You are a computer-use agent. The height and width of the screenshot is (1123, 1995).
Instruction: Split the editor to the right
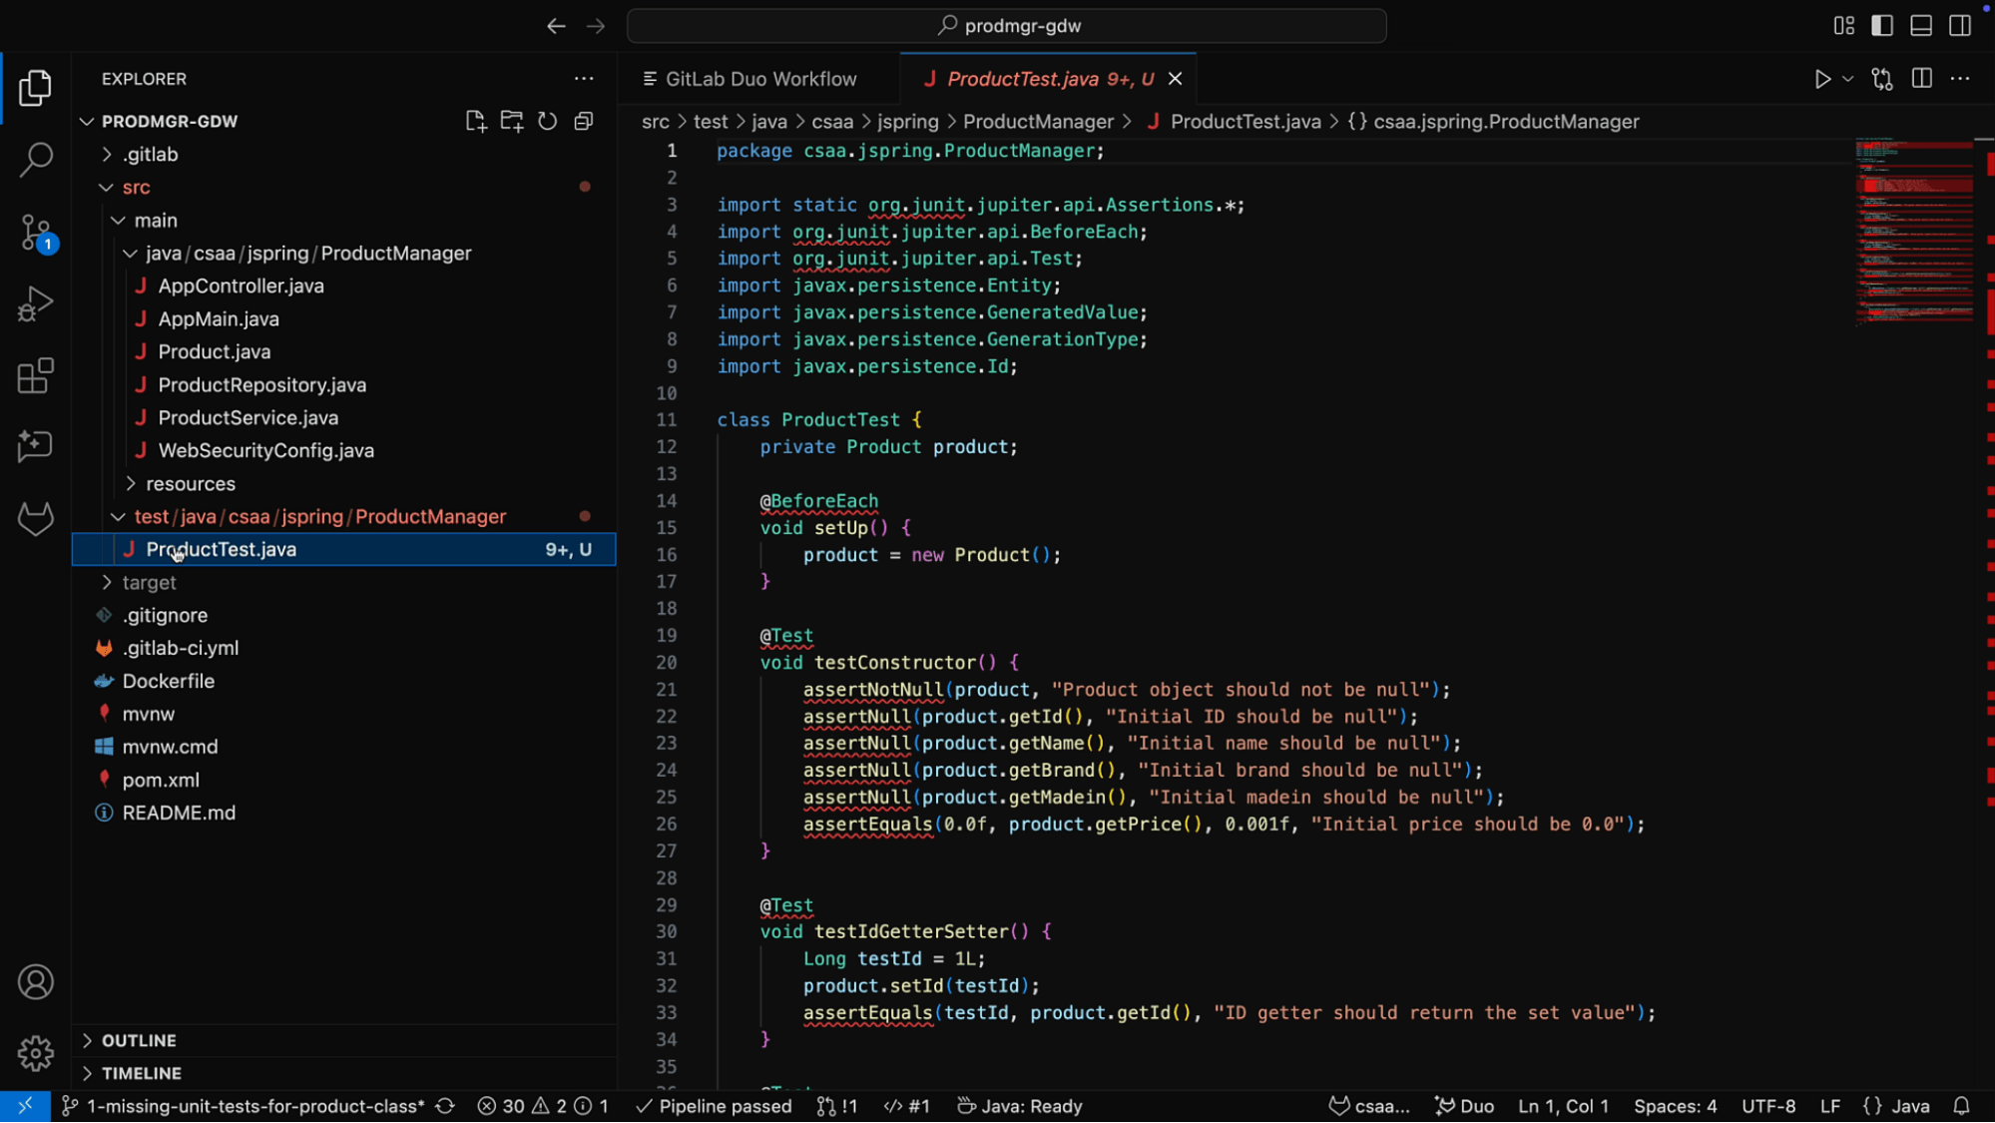click(x=1921, y=79)
